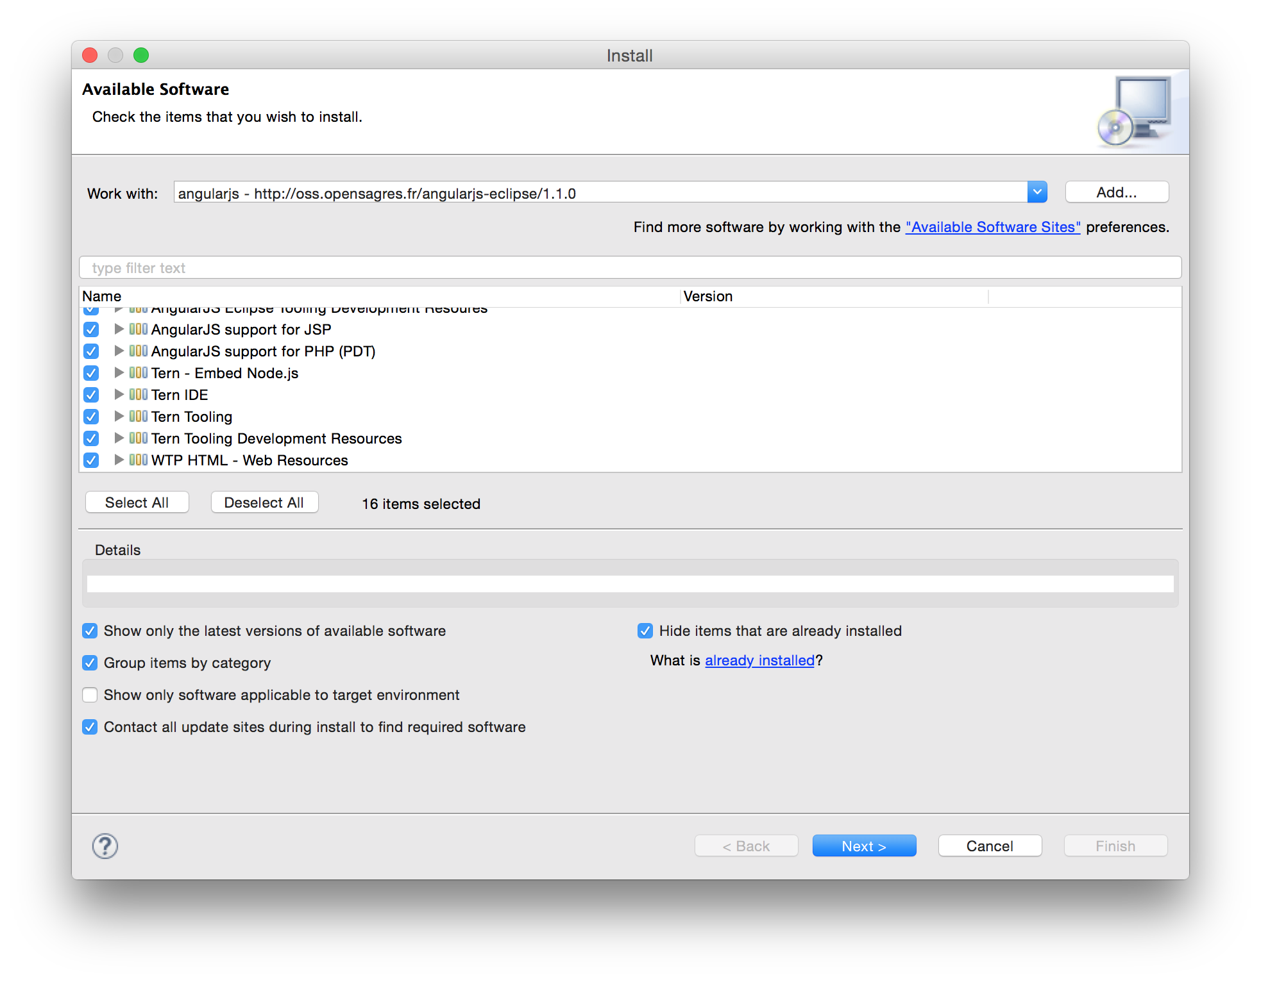Click the help question mark icon
1261x982 pixels.
click(105, 846)
